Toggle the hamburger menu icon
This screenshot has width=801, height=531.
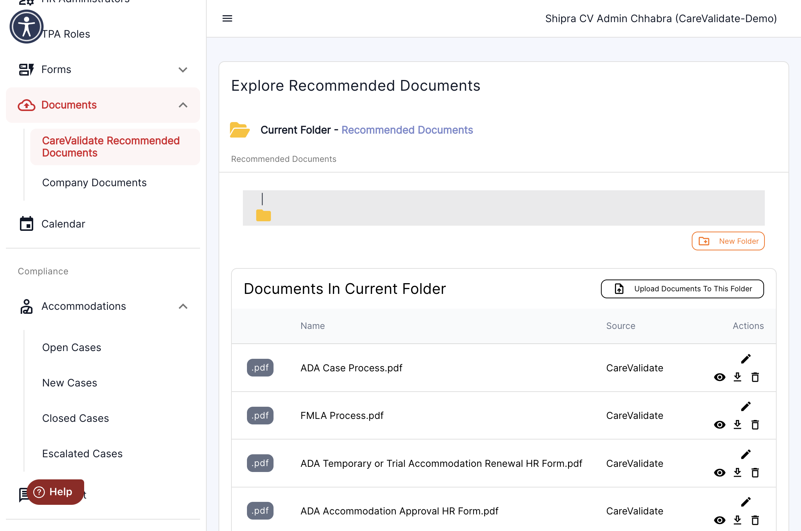click(x=227, y=18)
